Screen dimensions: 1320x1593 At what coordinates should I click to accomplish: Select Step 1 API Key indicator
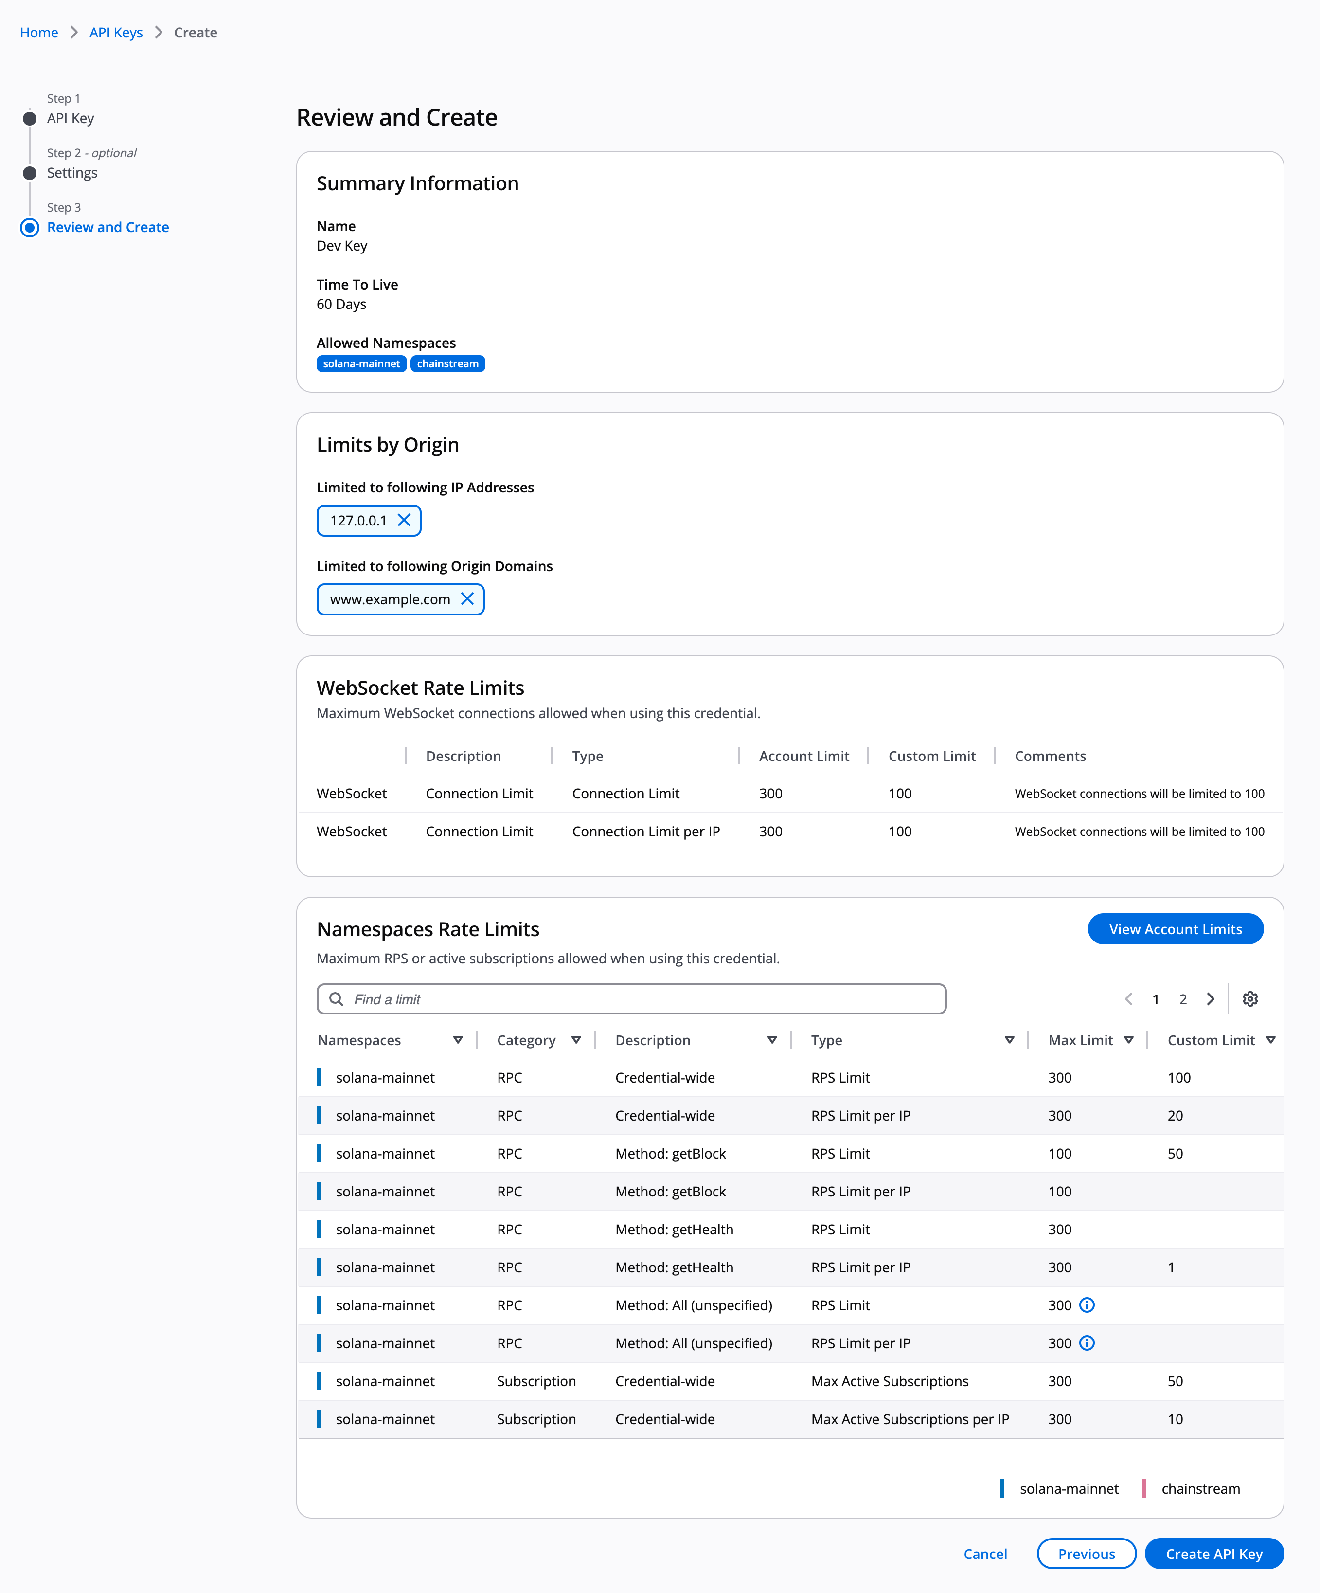[x=29, y=118]
